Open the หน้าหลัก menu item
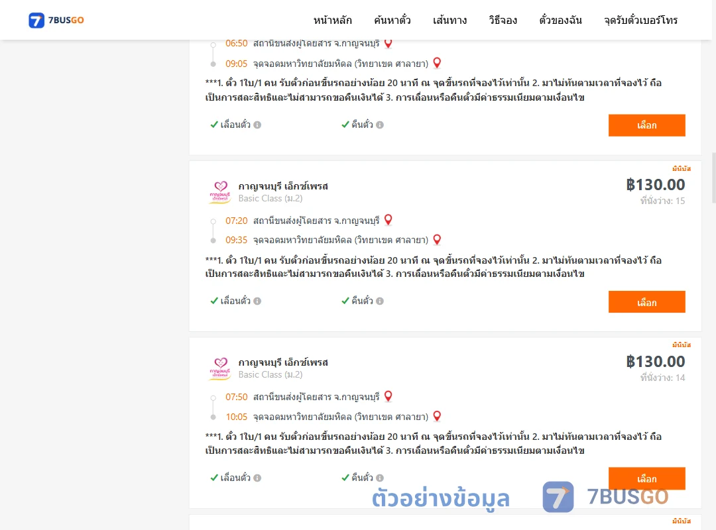The image size is (716, 530). point(332,20)
